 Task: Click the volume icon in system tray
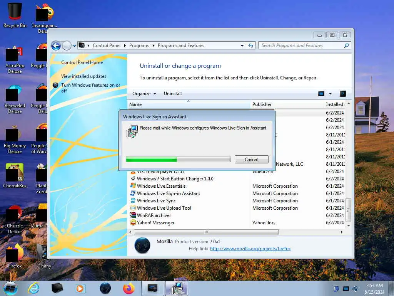[355, 289]
